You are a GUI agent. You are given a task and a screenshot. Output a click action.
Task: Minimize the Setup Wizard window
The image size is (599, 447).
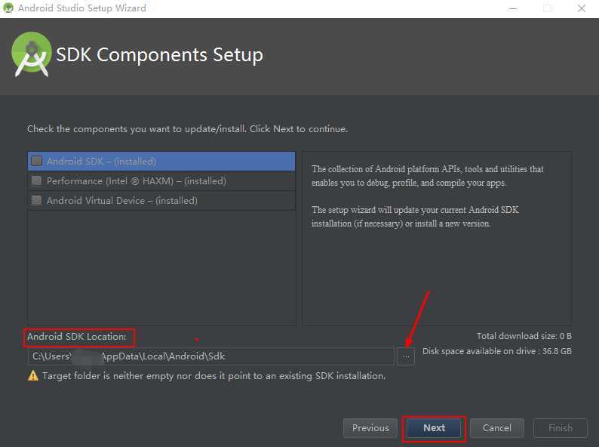[x=513, y=8]
